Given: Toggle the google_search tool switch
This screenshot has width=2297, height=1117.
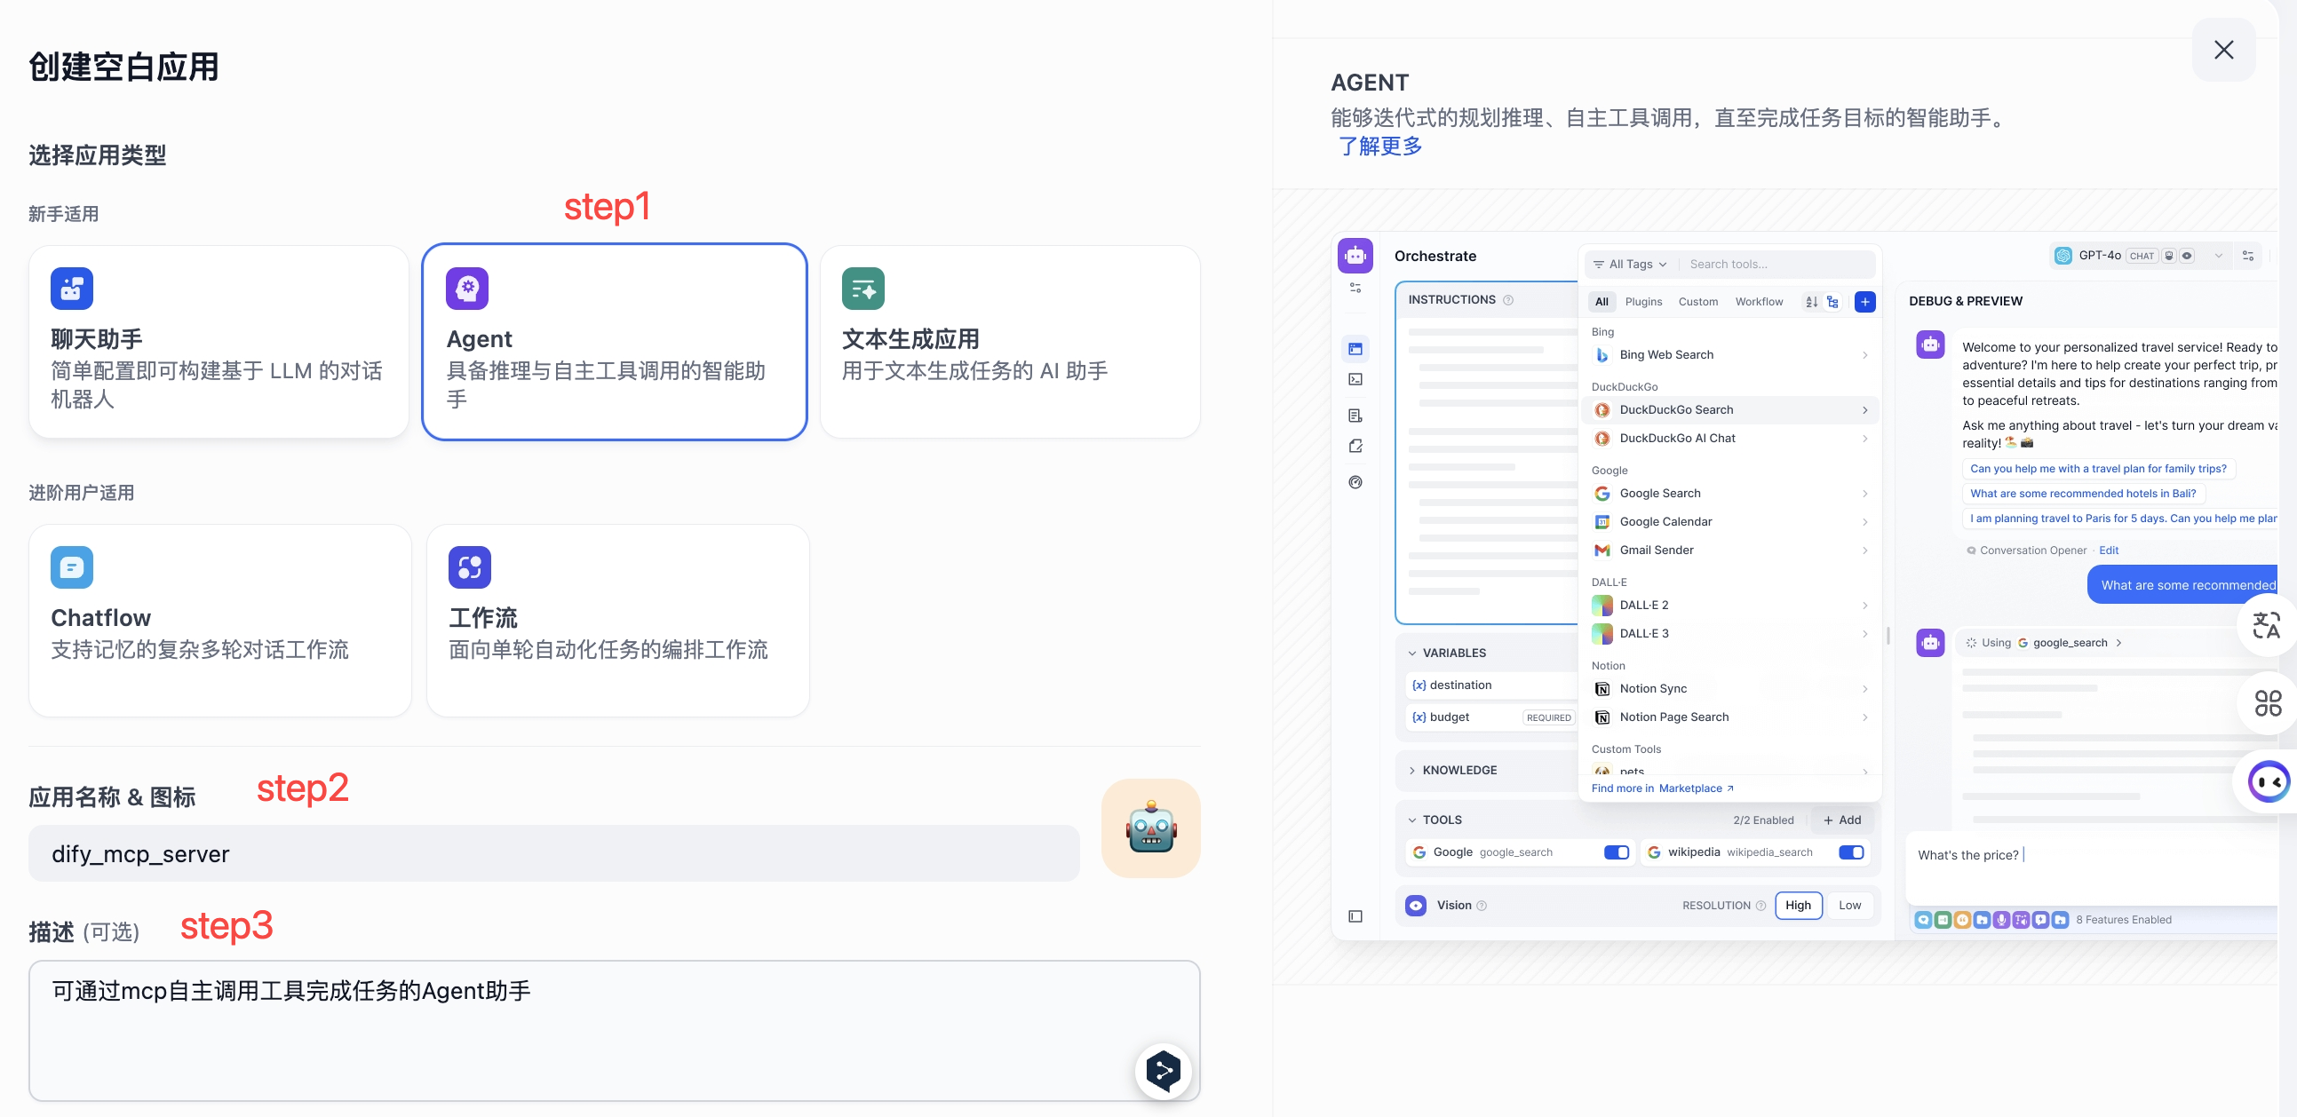Looking at the screenshot, I should click(x=1616, y=852).
